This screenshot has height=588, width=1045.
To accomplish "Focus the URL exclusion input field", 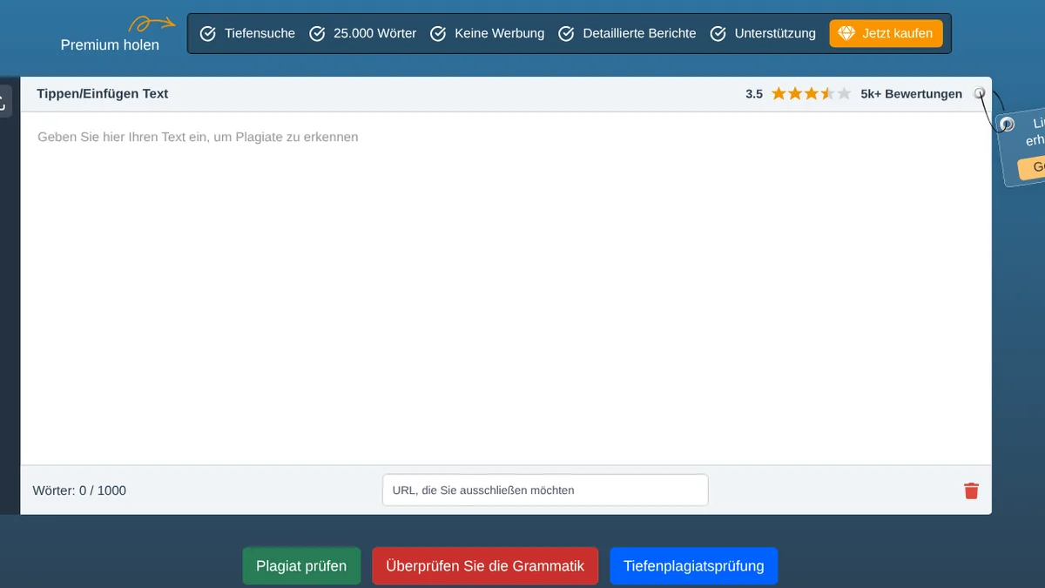I will pos(545,490).
